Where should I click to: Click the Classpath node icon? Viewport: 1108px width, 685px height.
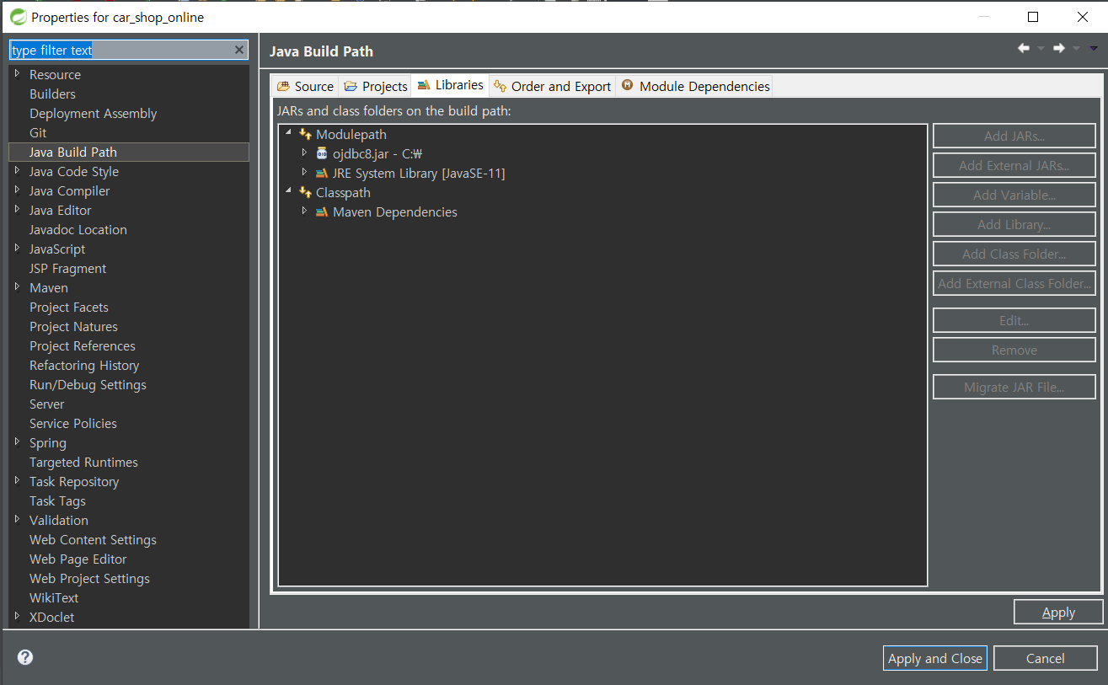point(305,192)
